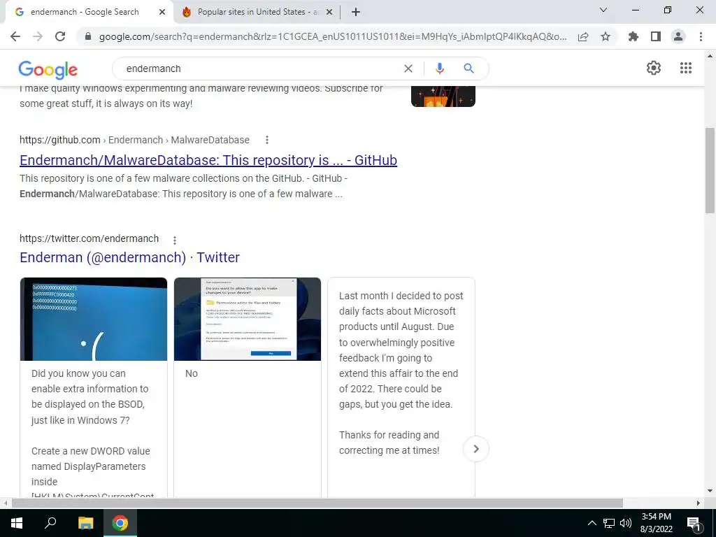Open the 'Did you know' BSOD tweet text
716x537 pixels.
(x=90, y=397)
